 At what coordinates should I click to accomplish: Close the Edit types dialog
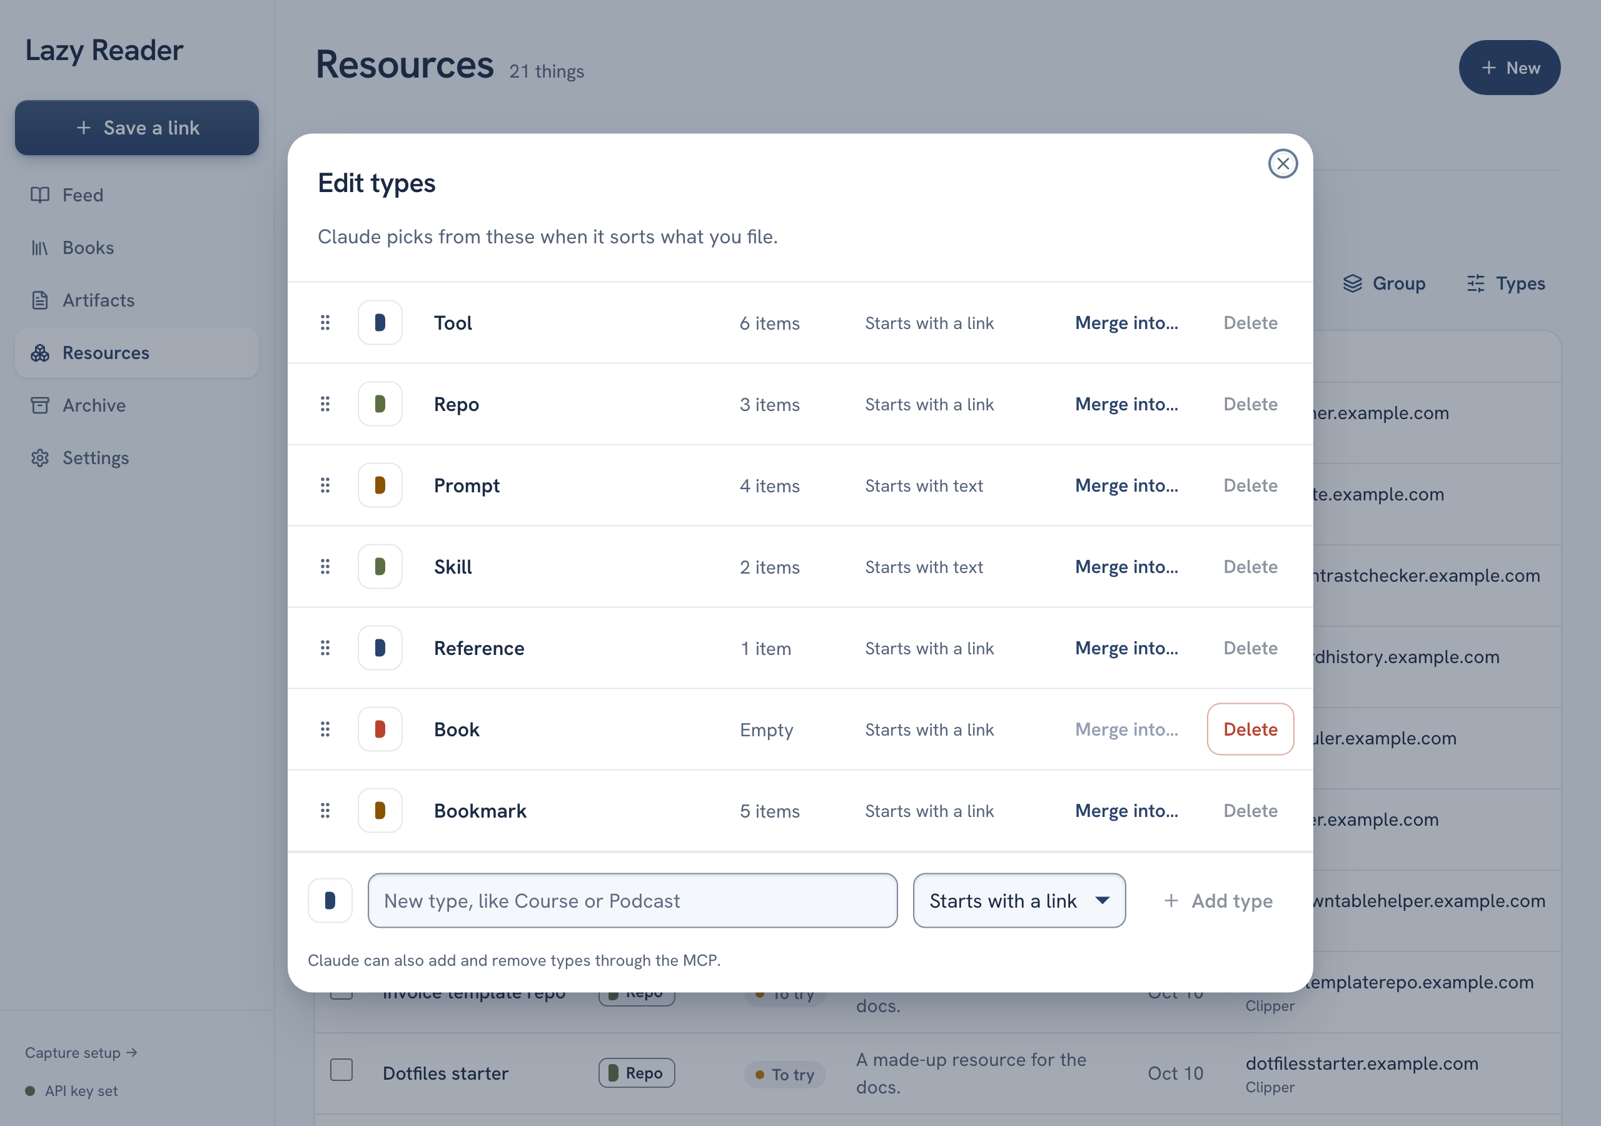tap(1282, 164)
